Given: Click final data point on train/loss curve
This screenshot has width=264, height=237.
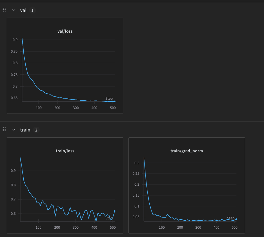Looking at the screenshot, I should [115, 211].
